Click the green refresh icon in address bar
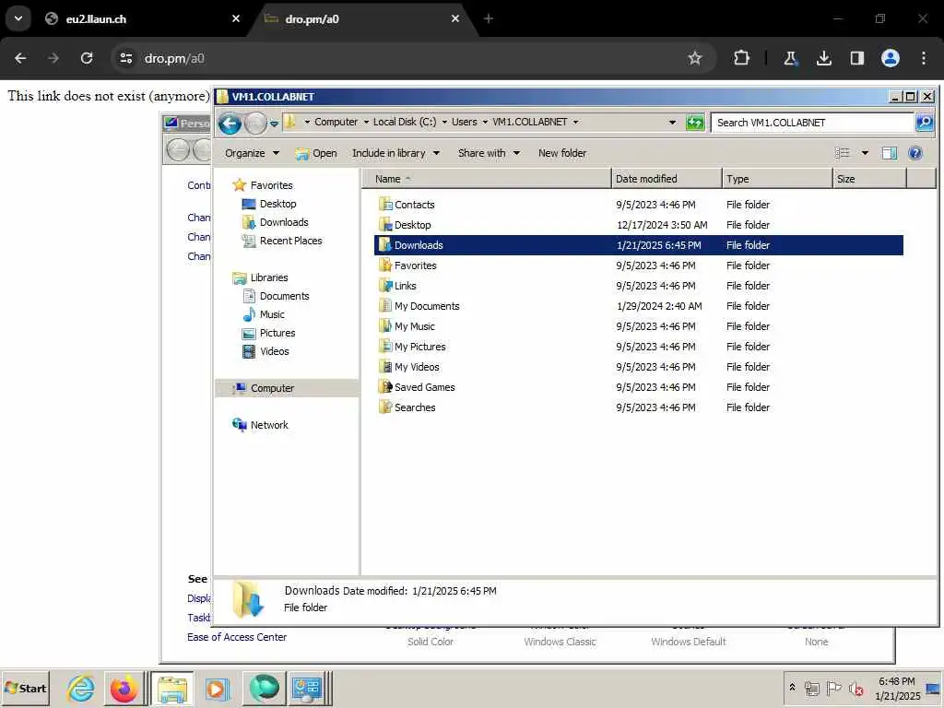 coord(695,123)
